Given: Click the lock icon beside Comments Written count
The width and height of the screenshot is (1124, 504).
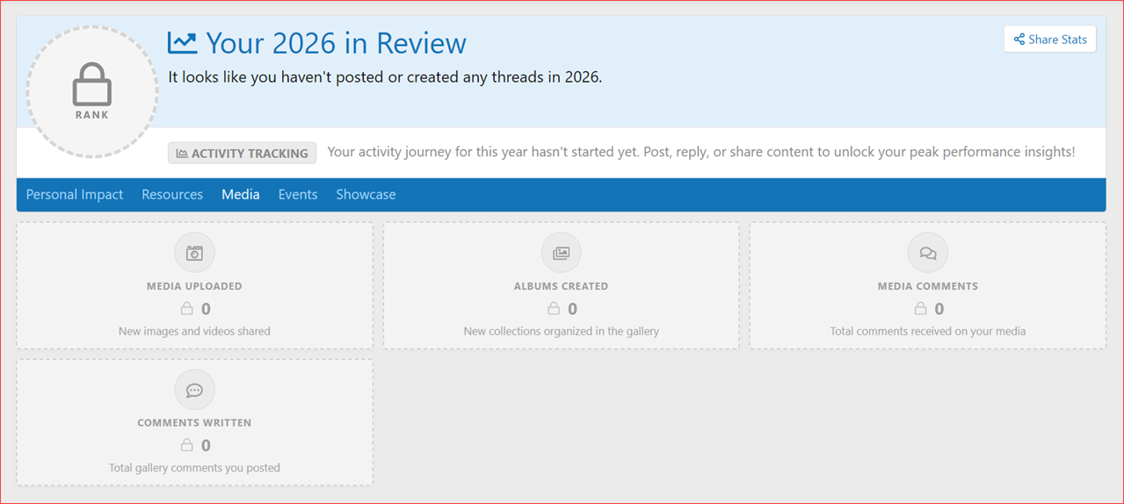Looking at the screenshot, I should 186,445.
